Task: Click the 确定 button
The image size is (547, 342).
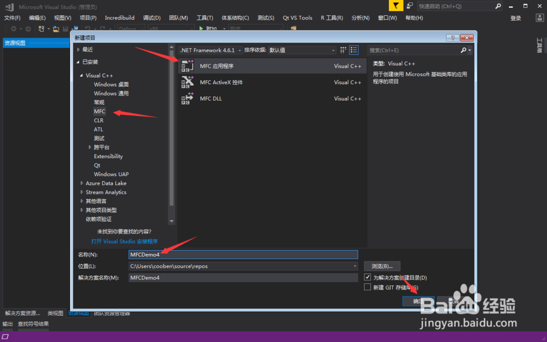Action: coord(418,301)
